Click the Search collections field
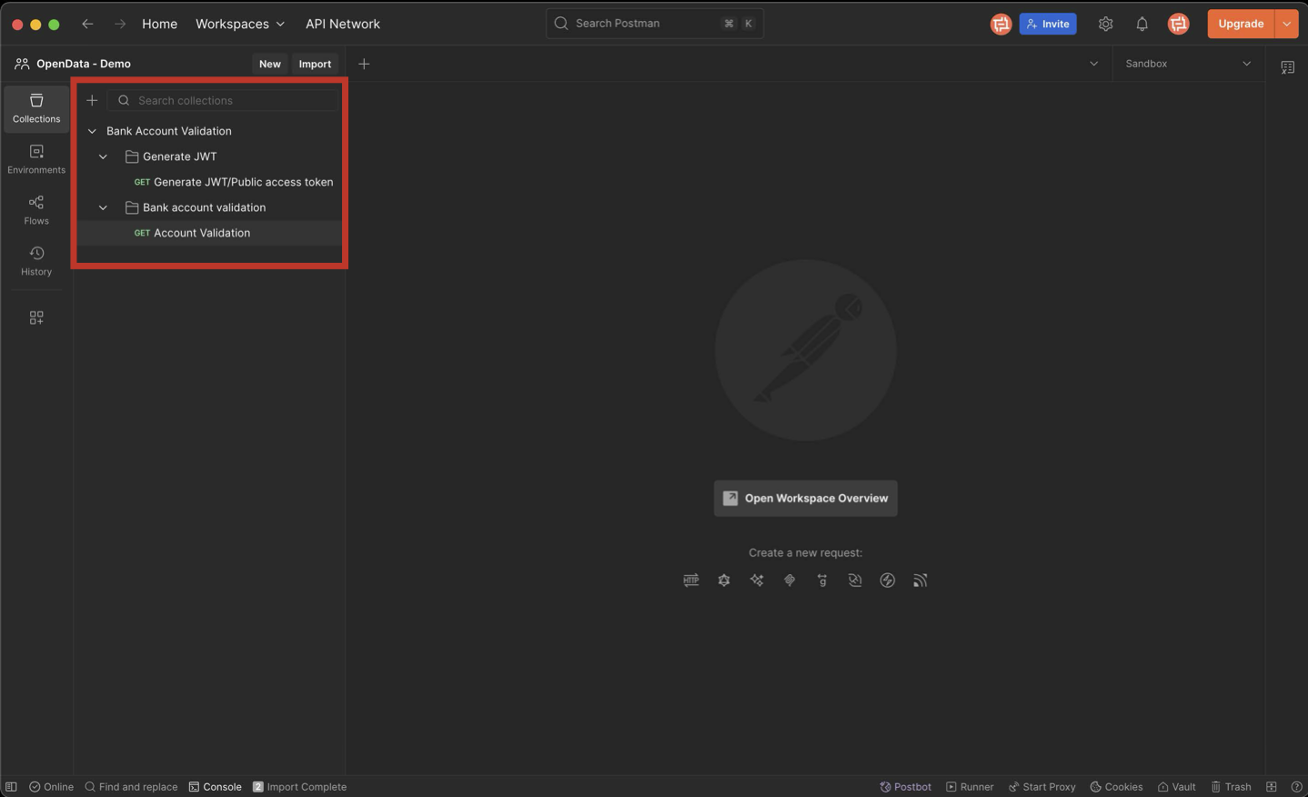Screen dimensions: 1308x797 [x=224, y=100]
